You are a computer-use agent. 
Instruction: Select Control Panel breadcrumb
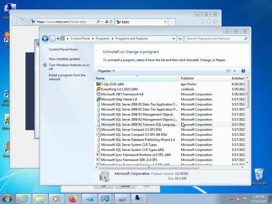tap(80, 39)
